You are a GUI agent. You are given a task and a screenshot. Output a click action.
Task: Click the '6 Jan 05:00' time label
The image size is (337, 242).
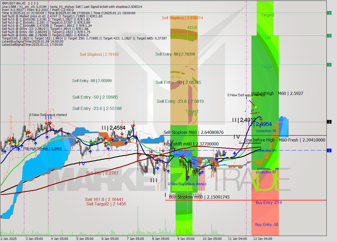pos(110,239)
